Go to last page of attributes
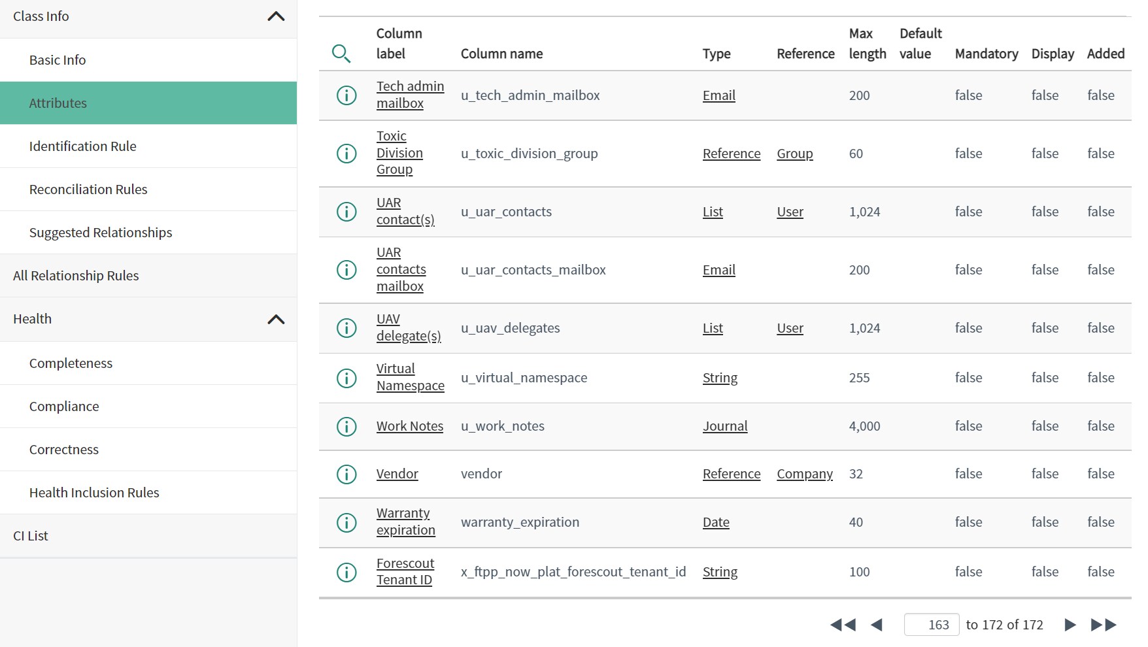Viewport: 1148px width, 647px height. [x=1104, y=625]
